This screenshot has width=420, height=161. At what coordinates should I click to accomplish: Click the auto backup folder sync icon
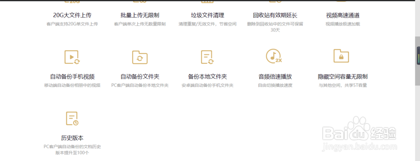click(x=140, y=57)
